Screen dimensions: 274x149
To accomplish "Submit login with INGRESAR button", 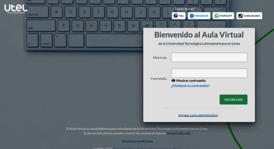I will [233, 99].
